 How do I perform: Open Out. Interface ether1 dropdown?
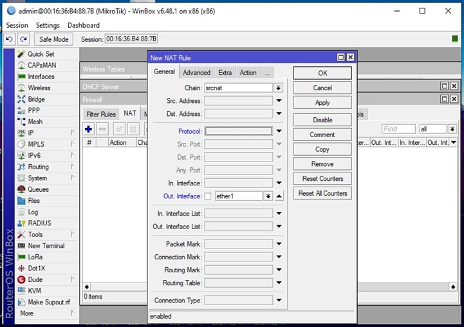(268, 196)
